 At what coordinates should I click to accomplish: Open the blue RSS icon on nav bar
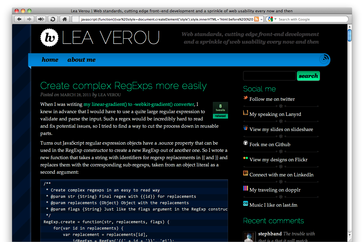pyautogui.click(x=324, y=59)
